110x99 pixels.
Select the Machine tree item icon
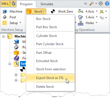pyautogui.click(x=16, y=42)
